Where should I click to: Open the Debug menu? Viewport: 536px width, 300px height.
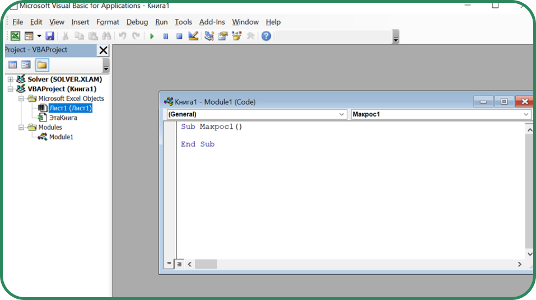coord(137,22)
